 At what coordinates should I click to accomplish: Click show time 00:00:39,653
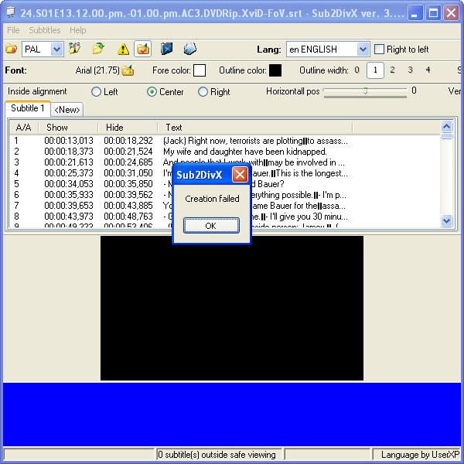pyautogui.click(x=69, y=206)
